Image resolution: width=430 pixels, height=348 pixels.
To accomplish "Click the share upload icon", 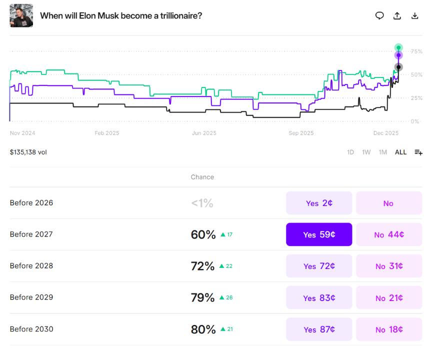I will coord(397,15).
